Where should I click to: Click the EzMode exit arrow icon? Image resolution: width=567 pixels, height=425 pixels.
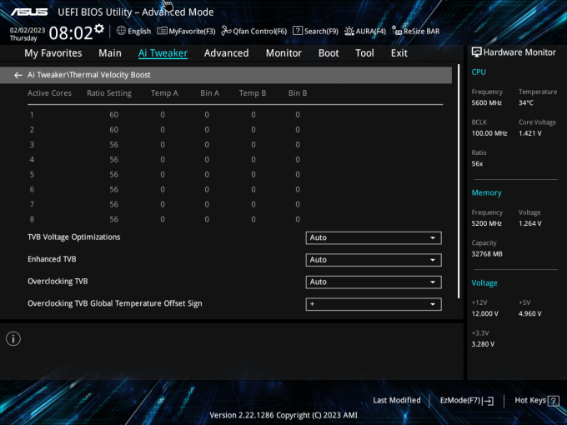pos(488,401)
